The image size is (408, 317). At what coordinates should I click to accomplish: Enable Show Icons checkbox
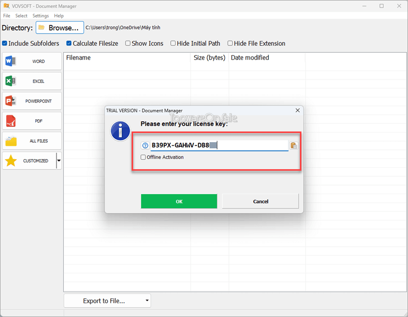[x=128, y=43]
